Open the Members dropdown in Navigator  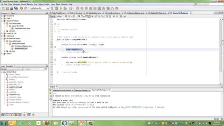click(x=12, y=69)
